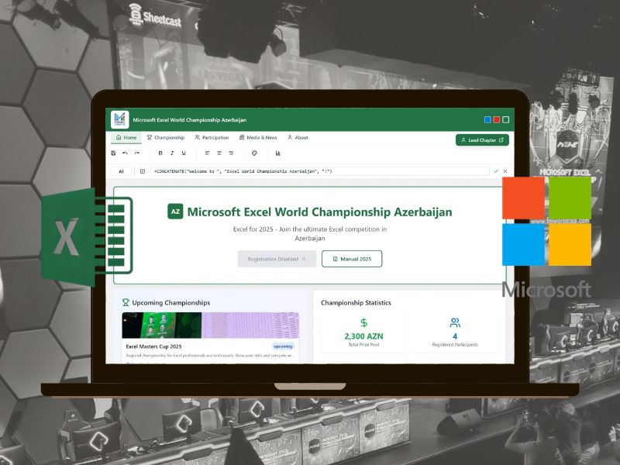This screenshot has width=620, height=465.
Task: Open the cell reference Name Box
Action: point(123,170)
